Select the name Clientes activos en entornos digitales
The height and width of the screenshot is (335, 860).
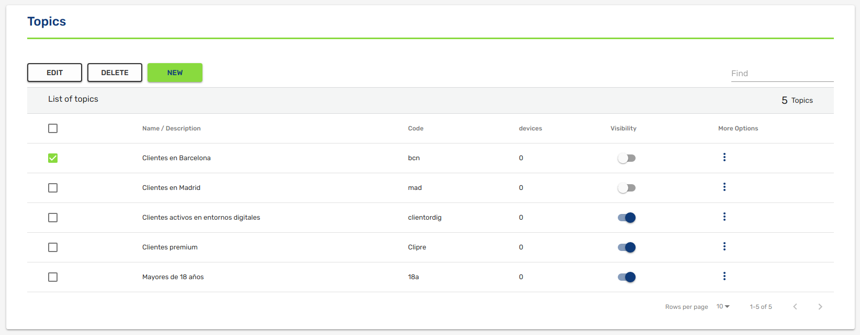(x=201, y=218)
